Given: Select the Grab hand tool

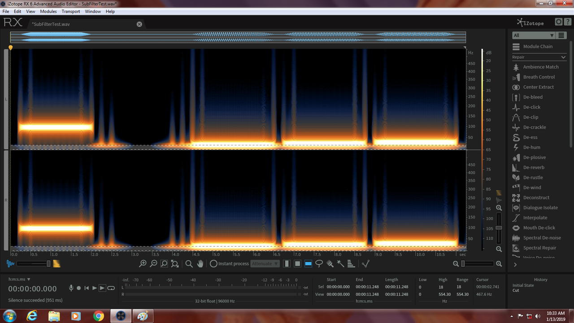Looking at the screenshot, I should click(200, 264).
